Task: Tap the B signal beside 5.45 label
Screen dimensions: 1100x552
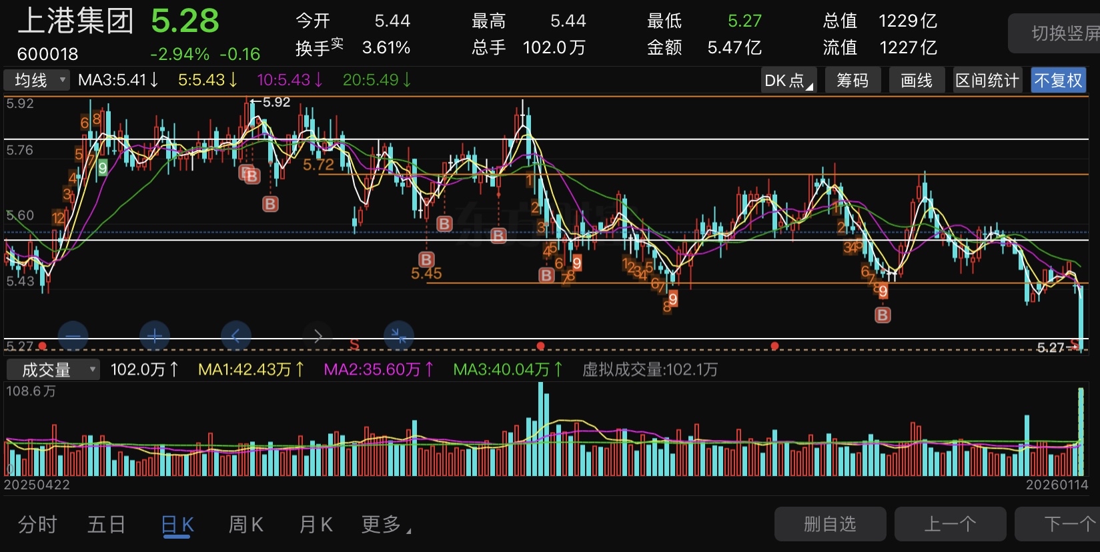Action: (x=426, y=259)
